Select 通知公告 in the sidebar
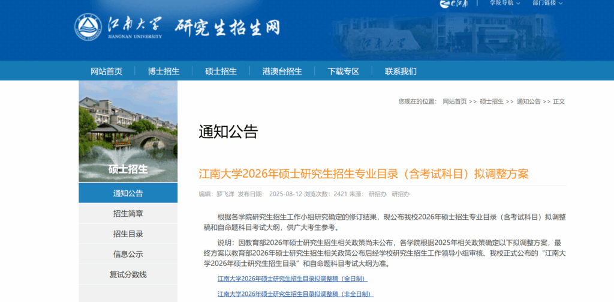Screen dimensions: 614x302 (128, 193)
